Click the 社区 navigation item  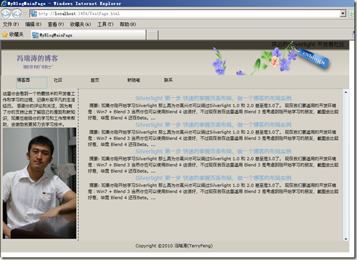click(x=58, y=80)
